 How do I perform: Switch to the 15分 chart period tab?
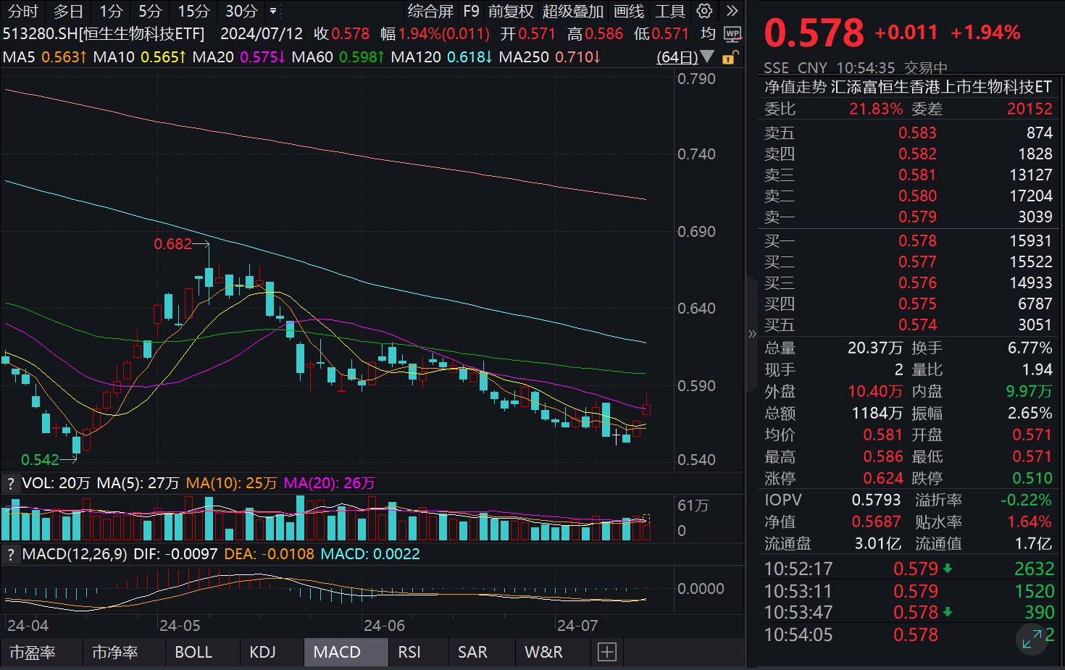[x=193, y=11]
